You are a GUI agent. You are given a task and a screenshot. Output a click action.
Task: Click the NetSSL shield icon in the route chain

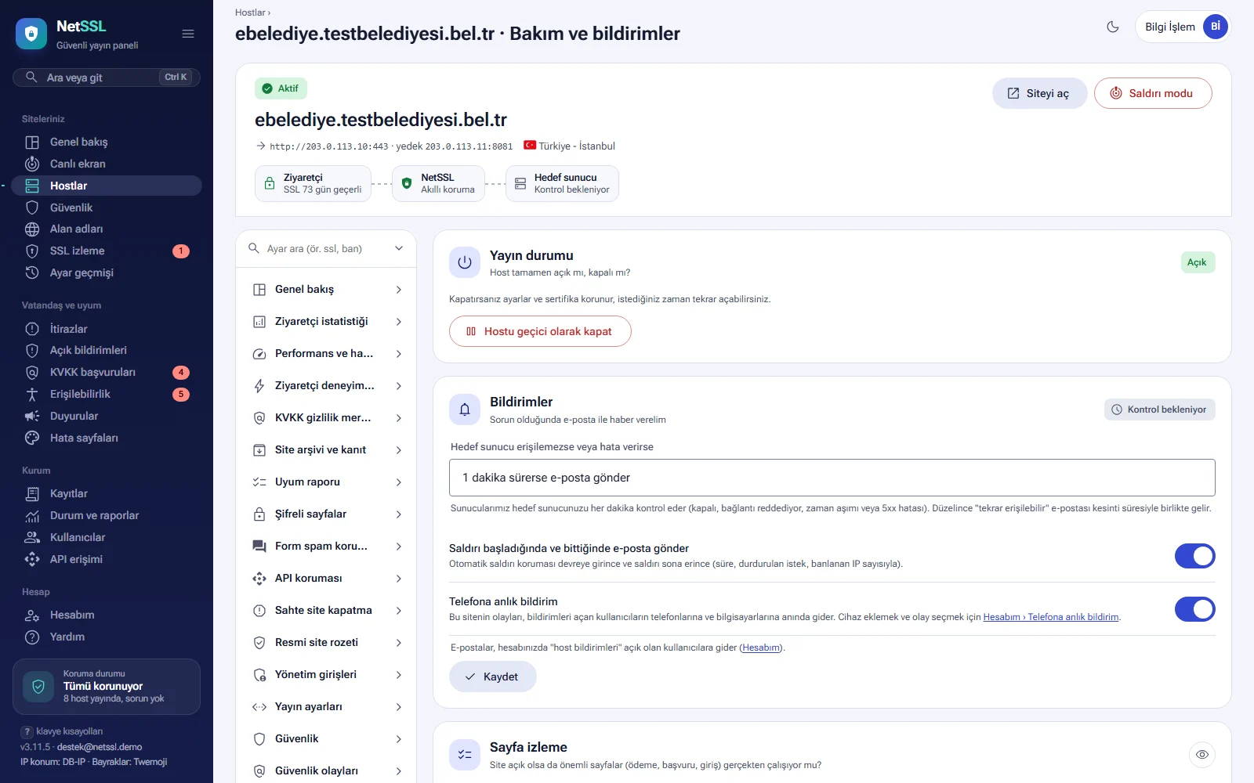point(407,183)
